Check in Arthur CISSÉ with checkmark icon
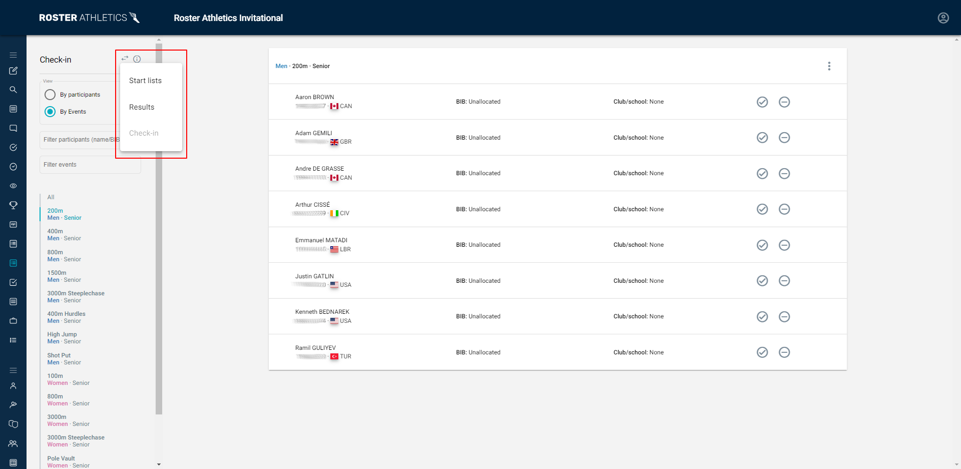The width and height of the screenshot is (961, 469). [762, 209]
